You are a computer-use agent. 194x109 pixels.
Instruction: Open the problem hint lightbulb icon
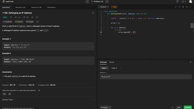(93, 13)
